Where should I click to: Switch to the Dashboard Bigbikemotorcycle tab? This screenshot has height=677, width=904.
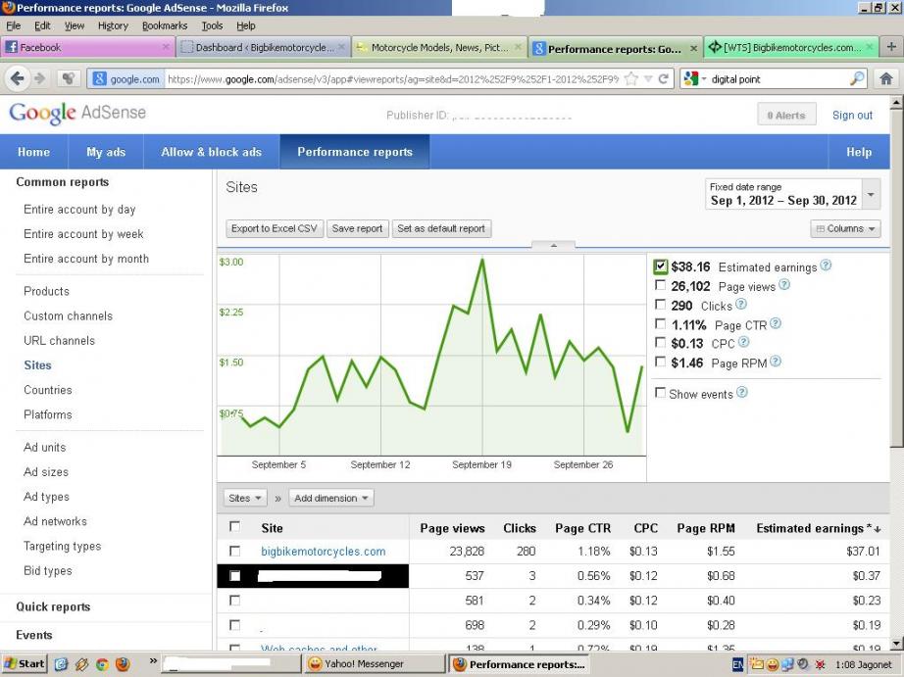tap(263, 47)
